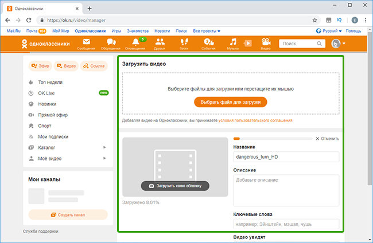373x243 pixels.
Task: Open OK Live section
Action: [x=46, y=93]
